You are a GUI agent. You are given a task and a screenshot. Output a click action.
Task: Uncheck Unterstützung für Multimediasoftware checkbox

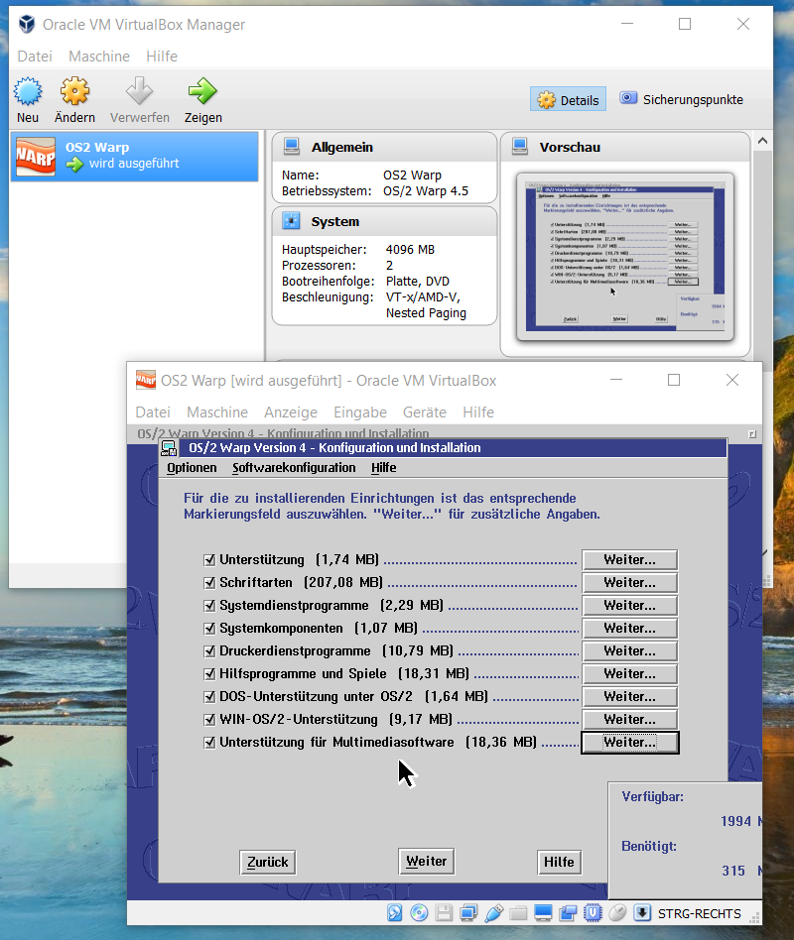point(209,742)
